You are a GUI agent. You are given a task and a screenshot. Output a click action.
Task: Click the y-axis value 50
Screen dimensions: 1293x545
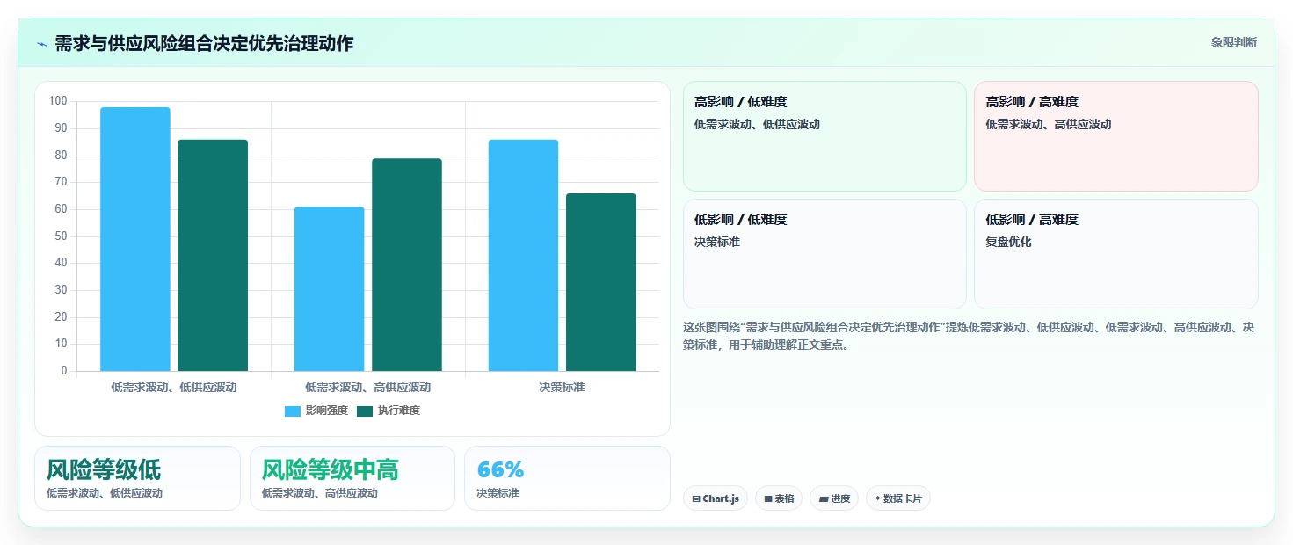pyautogui.click(x=61, y=236)
